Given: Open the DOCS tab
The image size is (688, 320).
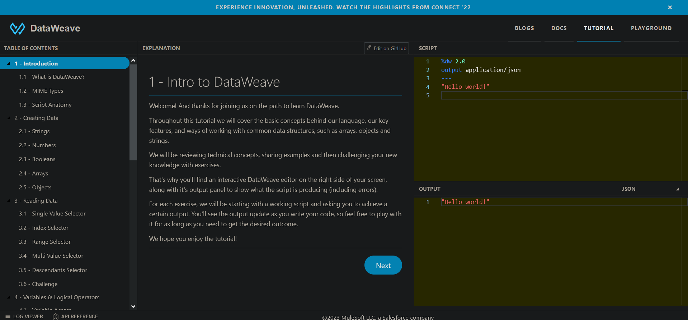Looking at the screenshot, I should (559, 28).
